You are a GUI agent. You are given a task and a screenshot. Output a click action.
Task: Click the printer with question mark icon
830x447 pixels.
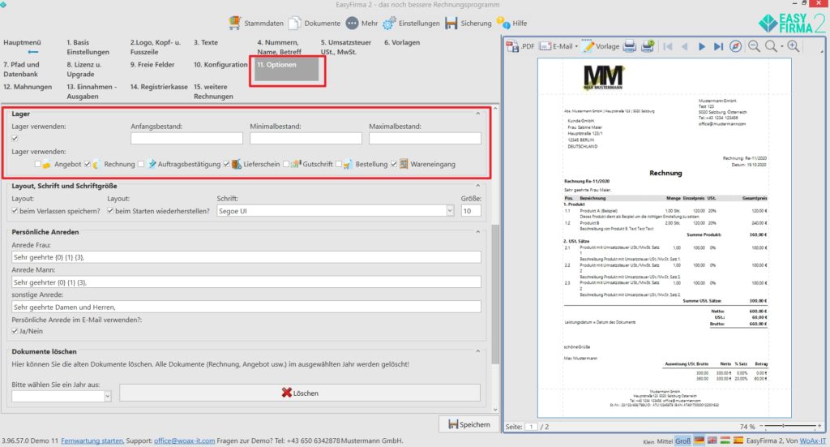coord(648,46)
